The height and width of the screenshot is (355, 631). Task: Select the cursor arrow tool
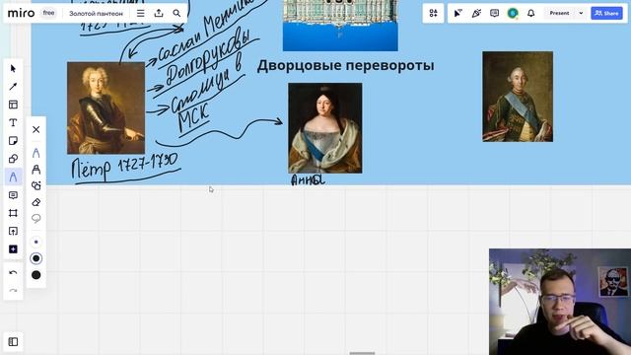pyautogui.click(x=13, y=68)
